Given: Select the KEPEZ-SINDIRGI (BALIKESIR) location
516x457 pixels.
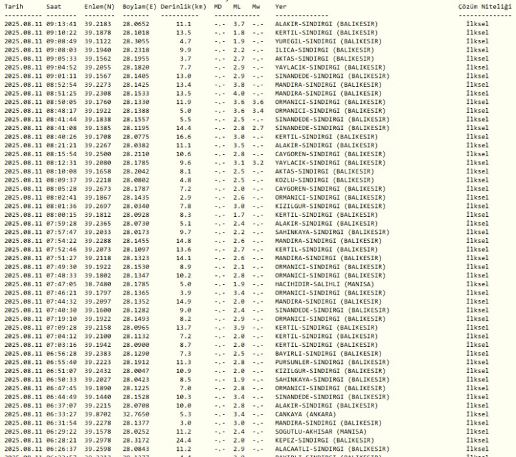Looking at the screenshot, I should pos(323,437).
